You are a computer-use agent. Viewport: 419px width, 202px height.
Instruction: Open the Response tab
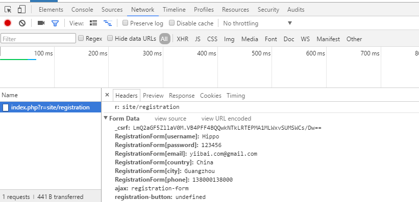(x=182, y=96)
